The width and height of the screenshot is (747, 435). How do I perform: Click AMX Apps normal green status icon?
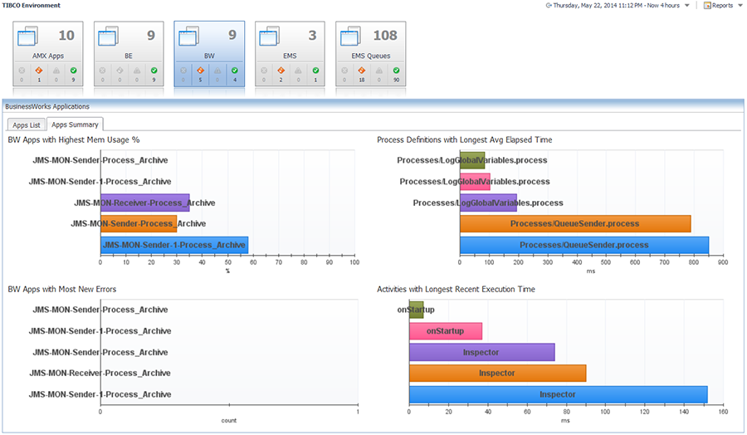click(73, 71)
